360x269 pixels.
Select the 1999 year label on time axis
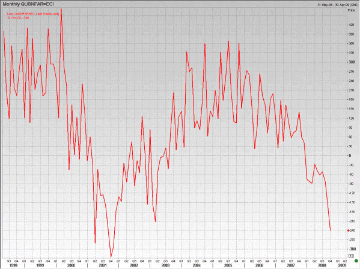click(x=40, y=265)
